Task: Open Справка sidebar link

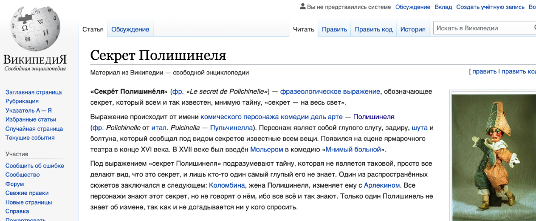Action: (x=17, y=211)
